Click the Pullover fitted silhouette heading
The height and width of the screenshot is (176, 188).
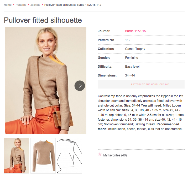(x=43, y=20)
